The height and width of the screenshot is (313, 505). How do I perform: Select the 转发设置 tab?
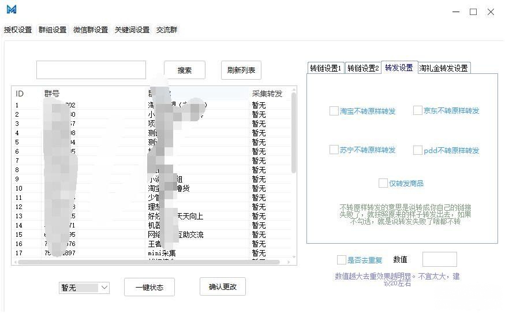coord(399,68)
